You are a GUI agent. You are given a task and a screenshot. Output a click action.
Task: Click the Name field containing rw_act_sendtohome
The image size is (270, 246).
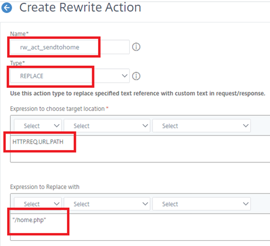pos(70,47)
